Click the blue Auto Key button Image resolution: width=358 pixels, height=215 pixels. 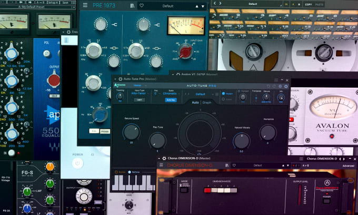pyautogui.click(x=171, y=100)
